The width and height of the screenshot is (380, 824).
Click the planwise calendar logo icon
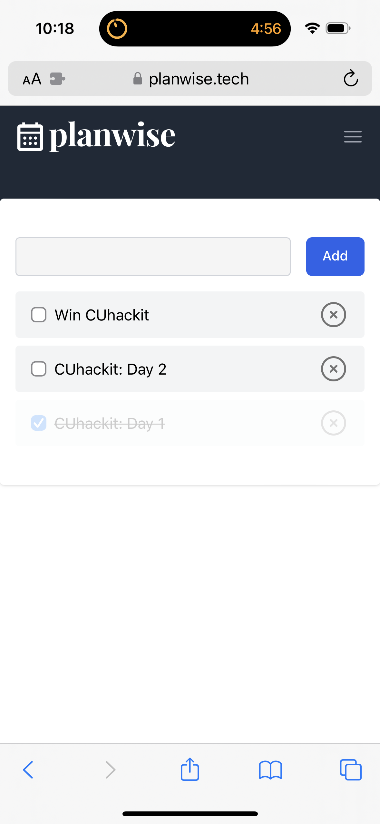(30, 137)
